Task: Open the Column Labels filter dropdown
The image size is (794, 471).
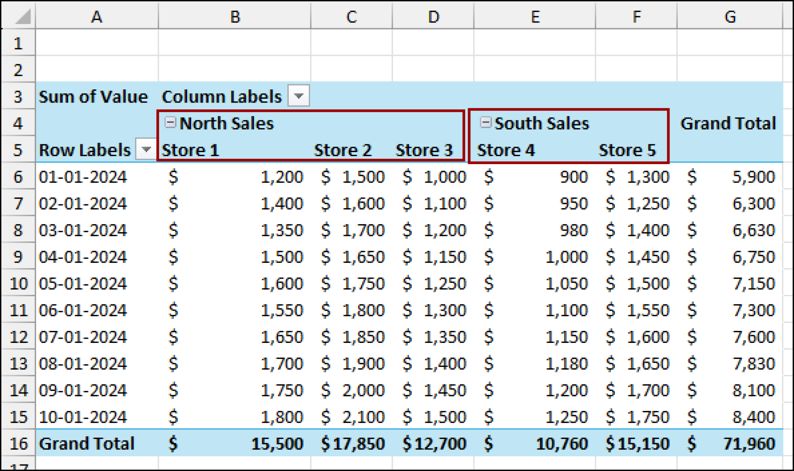Action: [299, 96]
